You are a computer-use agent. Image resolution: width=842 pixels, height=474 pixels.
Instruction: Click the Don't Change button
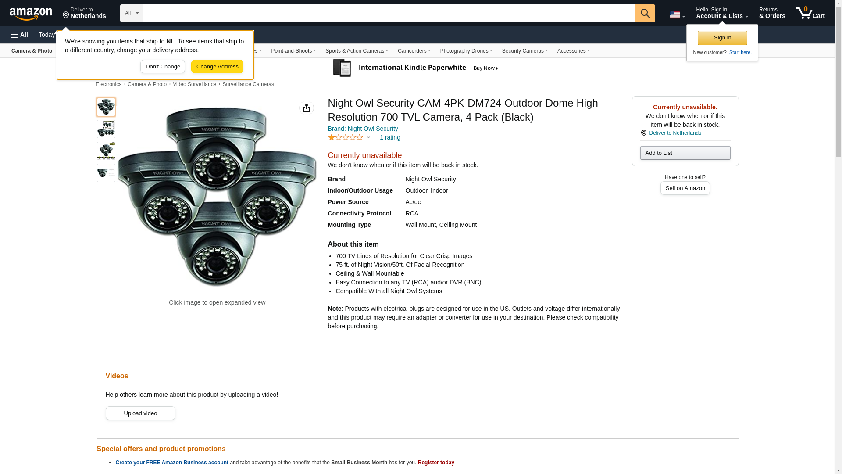[163, 67]
